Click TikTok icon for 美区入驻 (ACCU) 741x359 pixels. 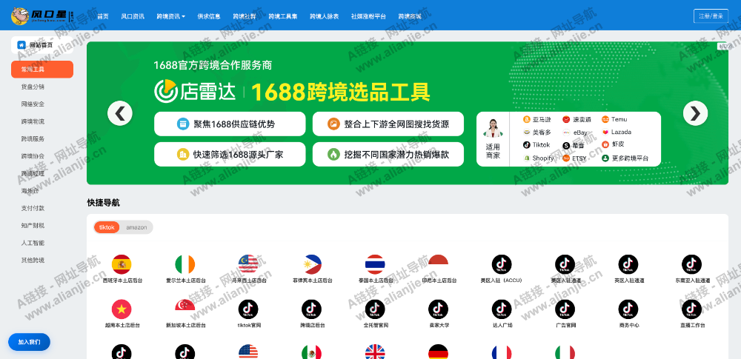pos(502,264)
